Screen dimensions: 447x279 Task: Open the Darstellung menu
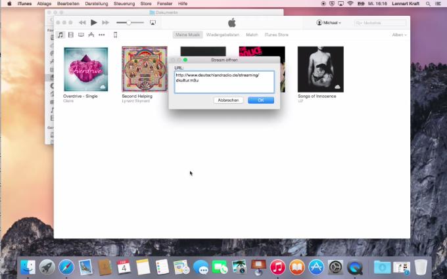click(x=97, y=4)
